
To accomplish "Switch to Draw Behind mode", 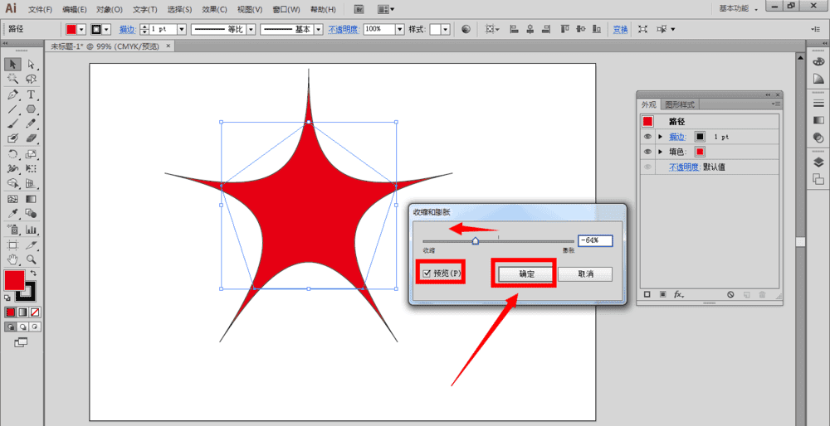I will coord(22,327).
